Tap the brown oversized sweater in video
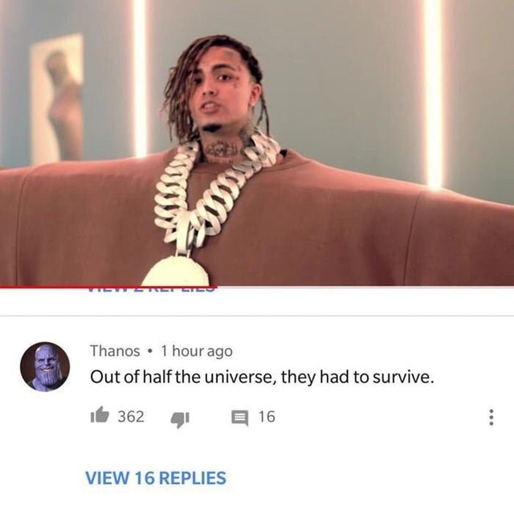 click(328, 227)
